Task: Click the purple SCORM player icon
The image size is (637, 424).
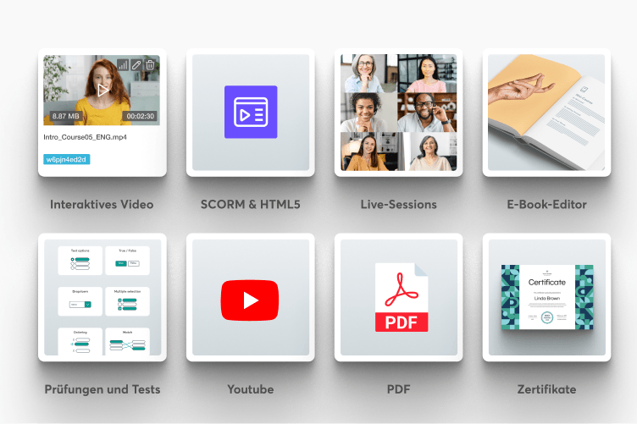Action: click(251, 112)
